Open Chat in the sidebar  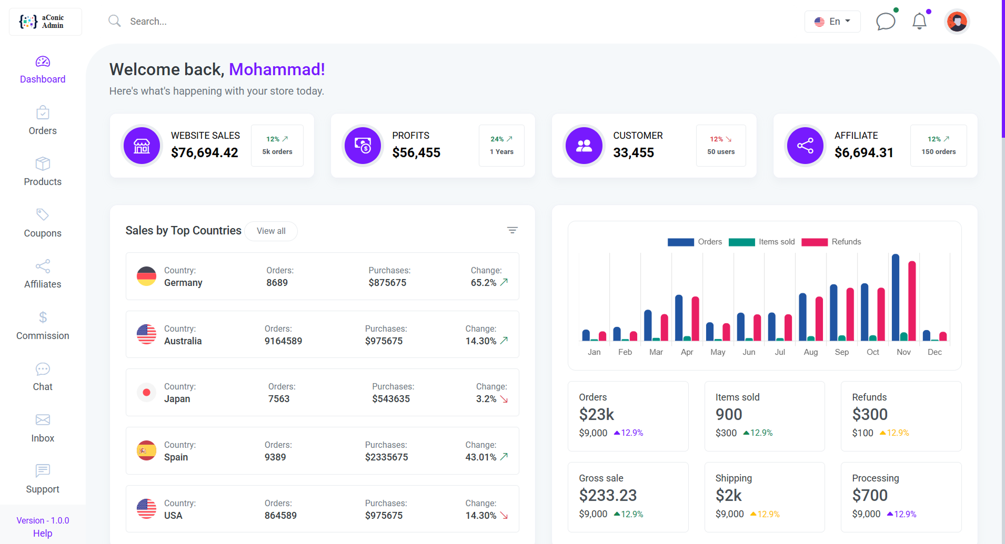click(43, 377)
